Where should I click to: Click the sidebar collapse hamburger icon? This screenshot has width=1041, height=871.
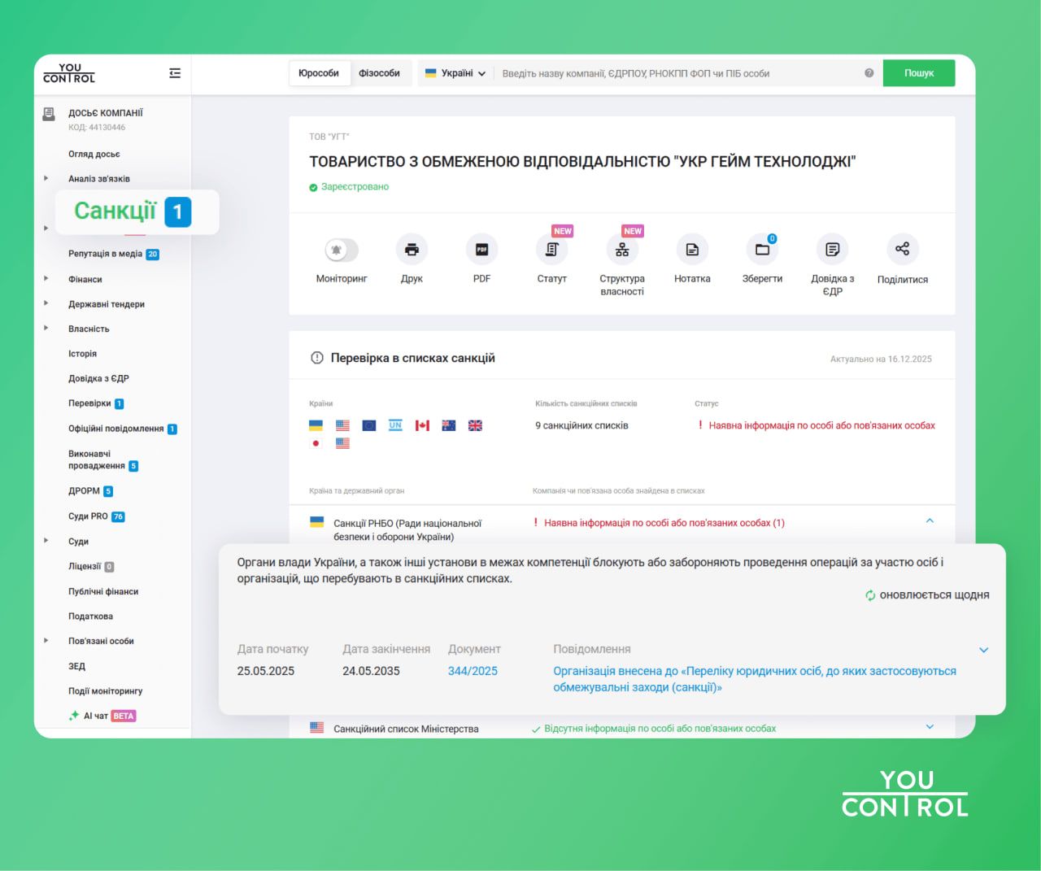(174, 72)
